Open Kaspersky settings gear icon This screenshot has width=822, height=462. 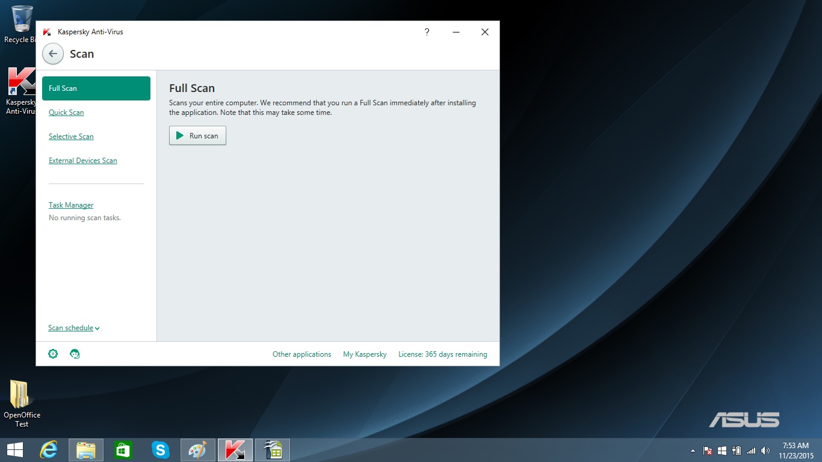click(x=53, y=354)
